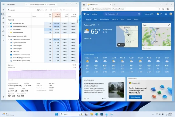Select Processes page icon in Task Manager sidebar
The width and height of the screenshot is (175, 117).
(3, 14)
